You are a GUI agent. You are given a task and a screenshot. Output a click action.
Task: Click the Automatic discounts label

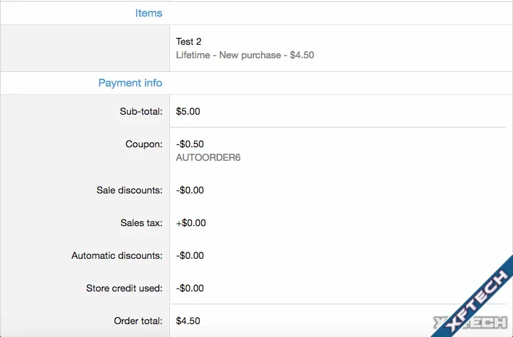(x=117, y=256)
